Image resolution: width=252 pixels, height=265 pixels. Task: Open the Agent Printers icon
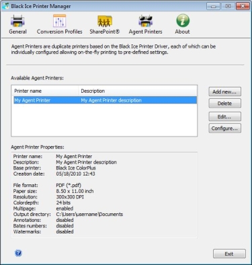pyautogui.click(x=145, y=21)
